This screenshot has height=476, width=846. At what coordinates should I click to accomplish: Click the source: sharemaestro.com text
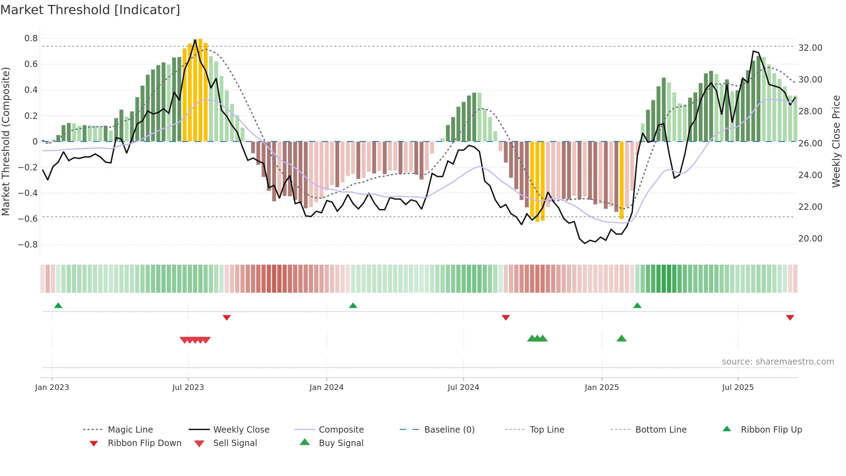pyautogui.click(x=778, y=362)
